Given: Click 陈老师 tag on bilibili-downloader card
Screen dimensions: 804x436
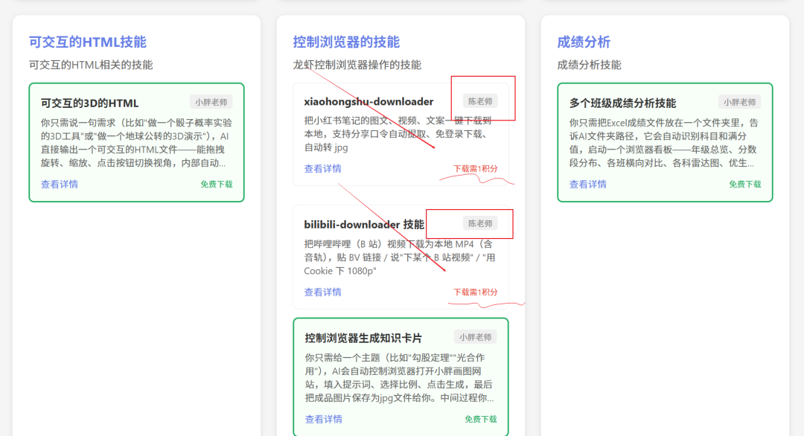Looking at the screenshot, I should point(480,223).
